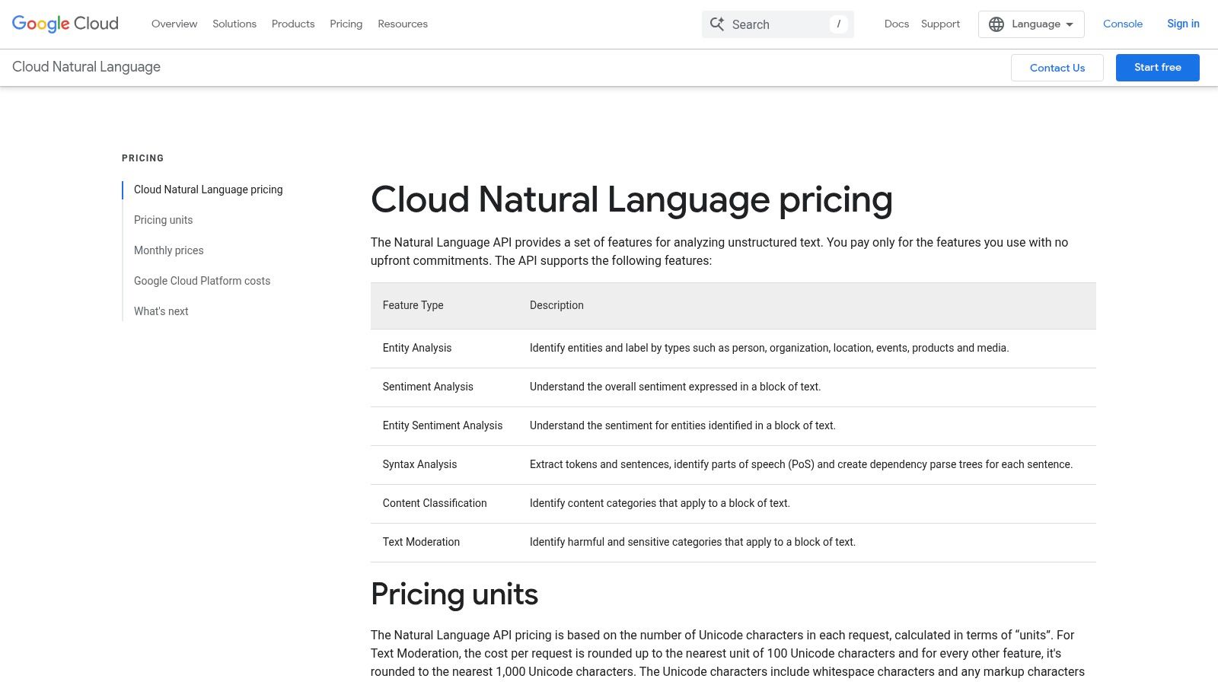Click the Contact Us button
Viewport: 1218px width, 685px height.
[x=1057, y=67]
